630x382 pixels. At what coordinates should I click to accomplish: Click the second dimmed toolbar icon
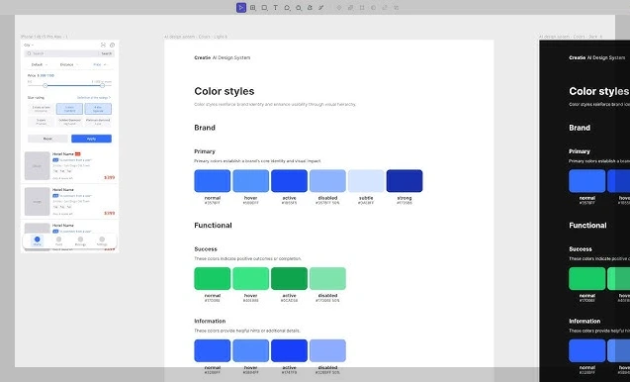point(351,8)
